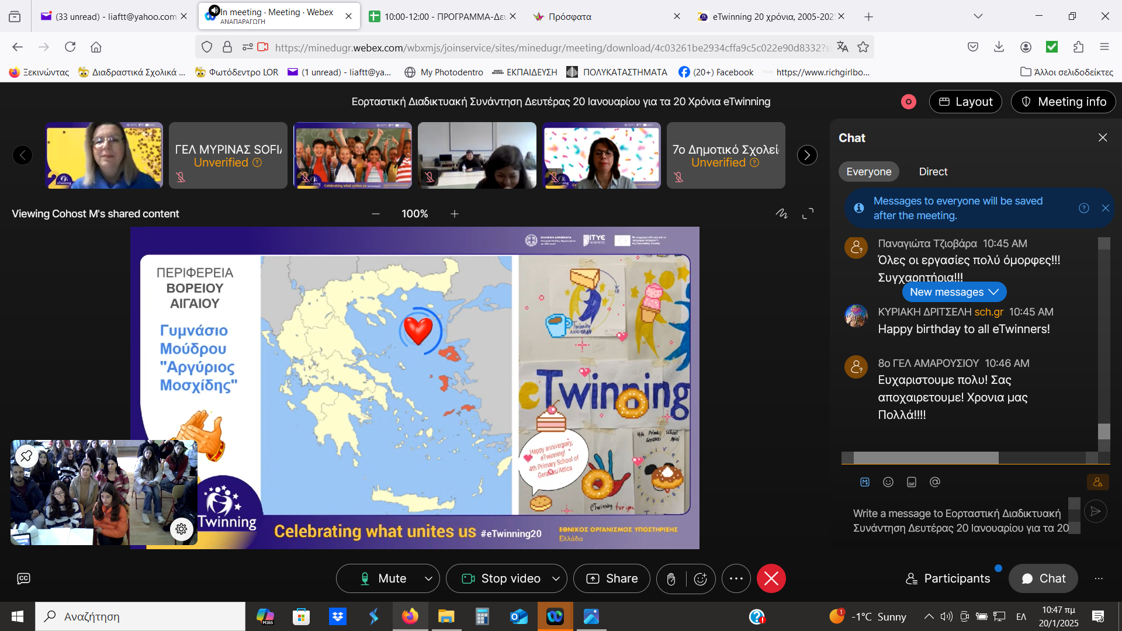
Task: Switch to the Direct chat tab
Action: coord(933,171)
